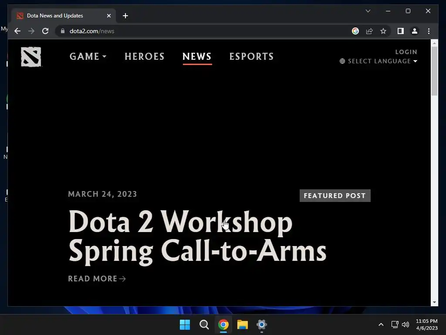Click the browser forward arrow
The height and width of the screenshot is (335, 446).
coord(31,31)
